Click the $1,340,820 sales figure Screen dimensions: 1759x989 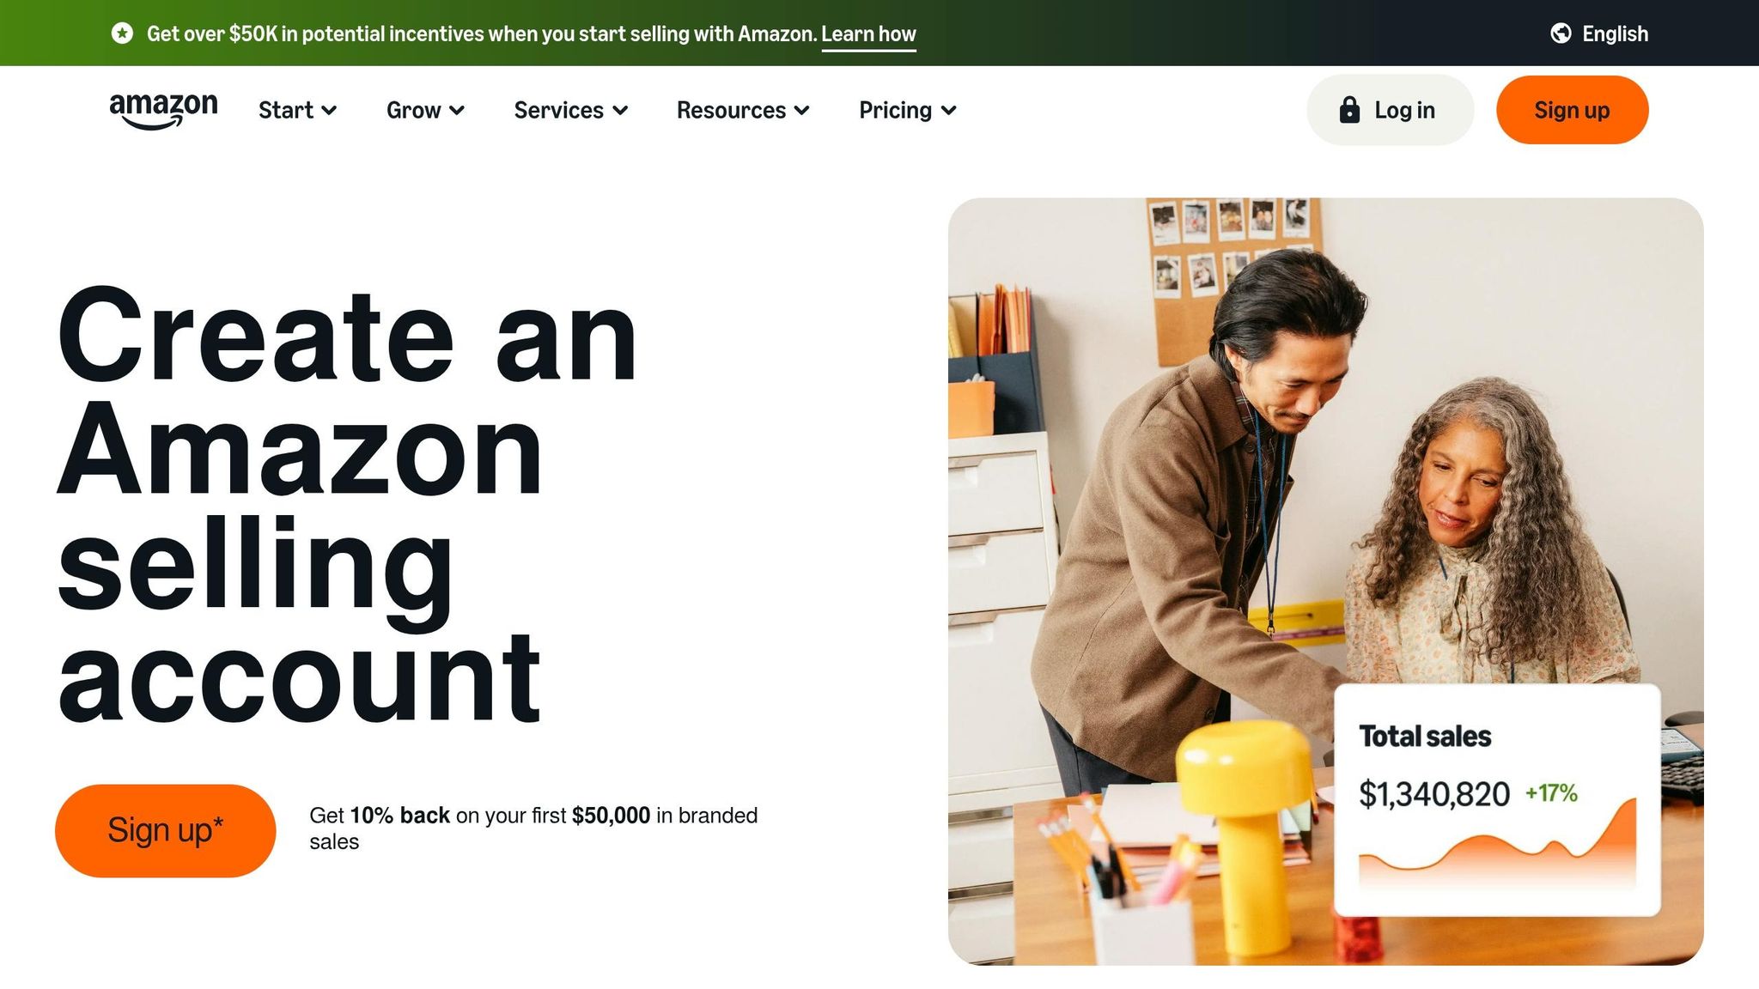[x=1433, y=794]
